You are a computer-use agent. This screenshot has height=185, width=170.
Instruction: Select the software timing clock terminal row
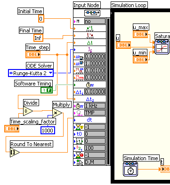[90, 85]
